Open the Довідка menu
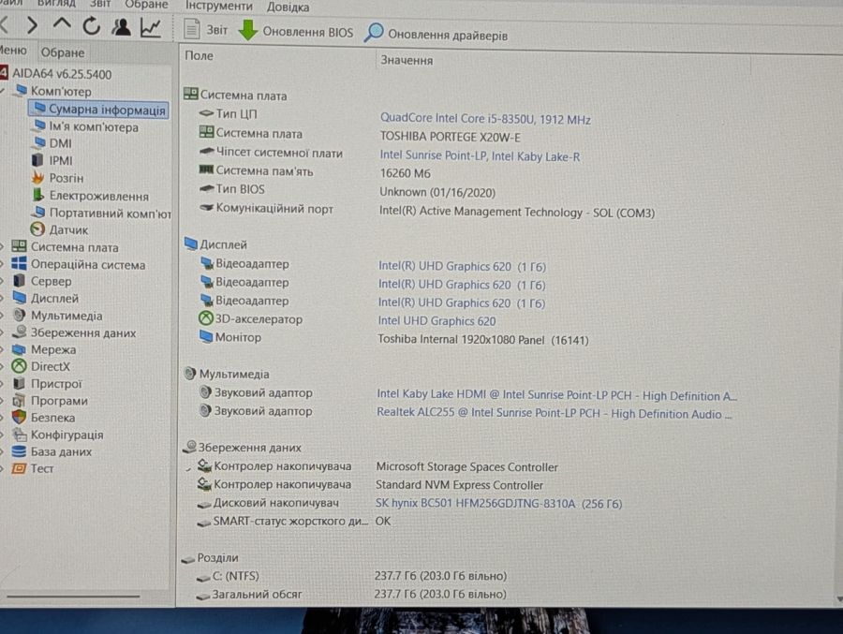The image size is (843, 634). pyautogui.click(x=288, y=7)
